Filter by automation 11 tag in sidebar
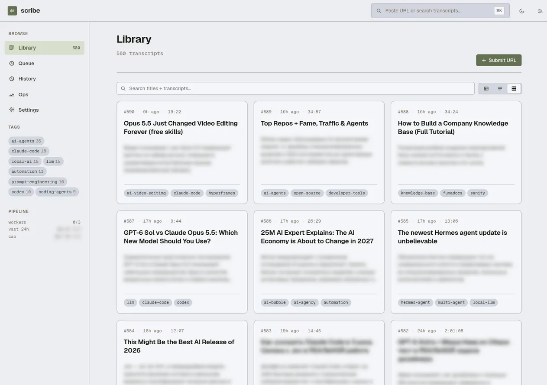547x385 pixels. tap(27, 171)
